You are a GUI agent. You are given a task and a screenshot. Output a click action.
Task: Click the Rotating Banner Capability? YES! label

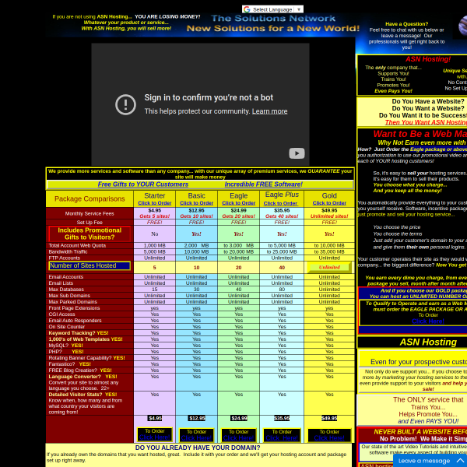click(87, 358)
